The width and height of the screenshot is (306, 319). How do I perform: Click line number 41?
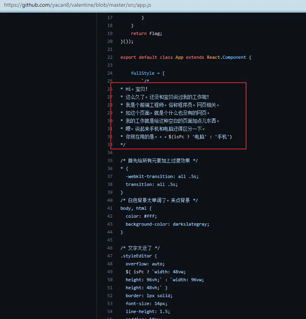pos(110,208)
